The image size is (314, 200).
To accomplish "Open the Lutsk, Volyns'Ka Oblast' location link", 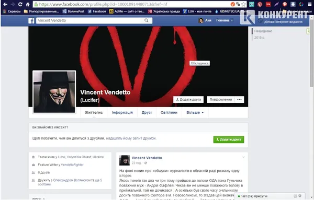I will point(81,157).
